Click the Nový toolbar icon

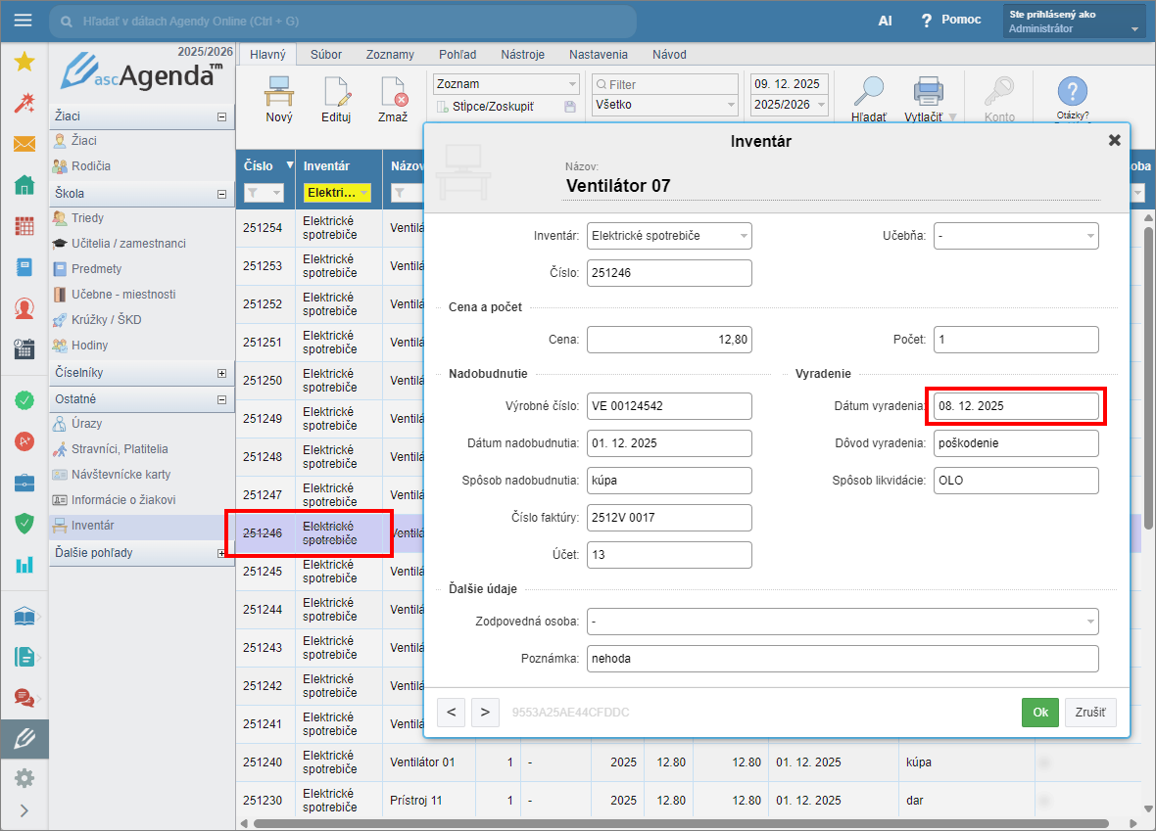click(x=279, y=92)
